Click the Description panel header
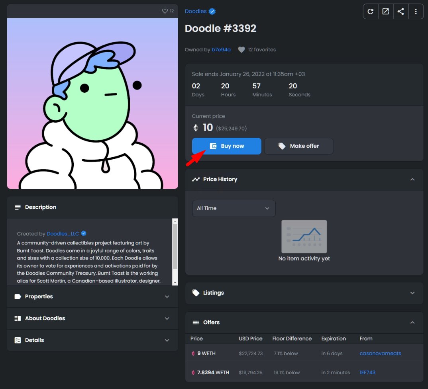The image size is (428, 389). [x=92, y=207]
